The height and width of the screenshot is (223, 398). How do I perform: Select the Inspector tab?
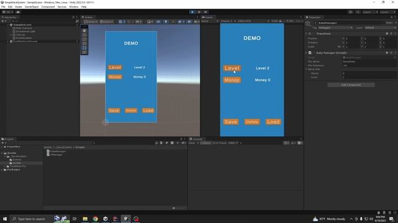pos(313,17)
